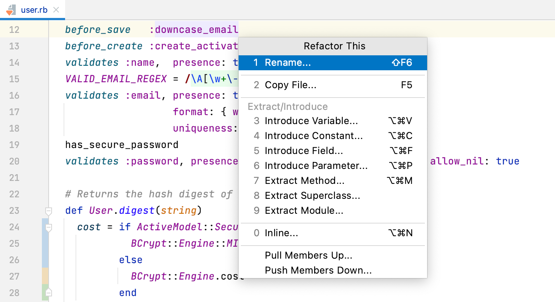Collapse the User.digest method fold arrow
Viewport: 555px width, 302px height.
(49, 211)
